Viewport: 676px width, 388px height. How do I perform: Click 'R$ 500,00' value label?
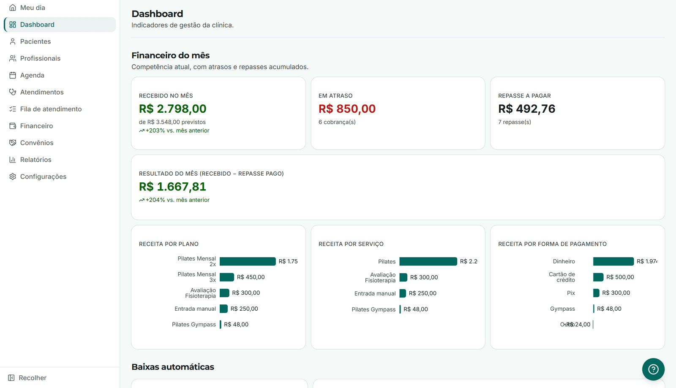(x=620, y=277)
